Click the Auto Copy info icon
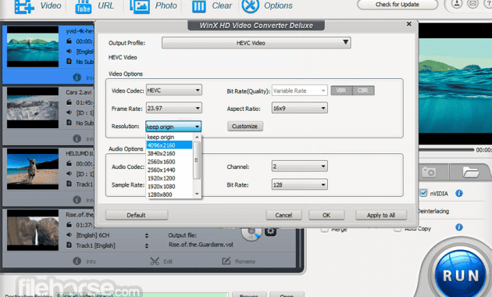The image size is (492, 297). click(x=459, y=227)
